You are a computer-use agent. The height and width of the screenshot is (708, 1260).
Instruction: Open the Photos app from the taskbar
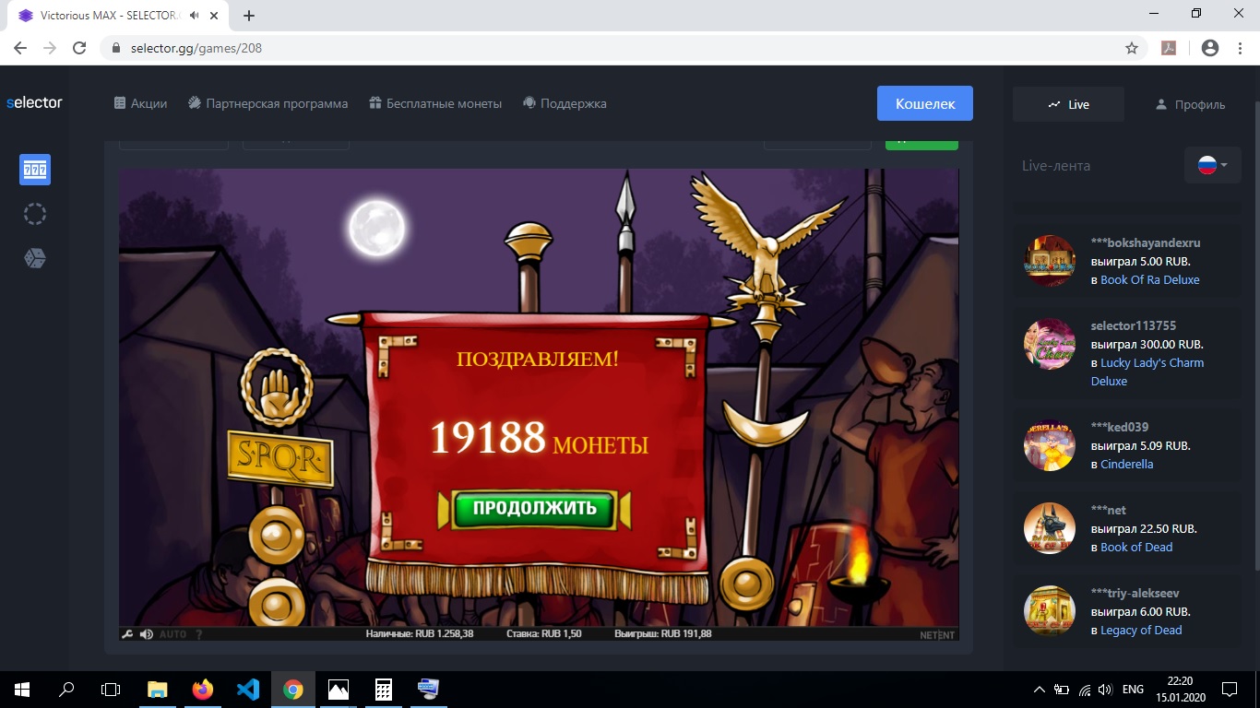tap(339, 690)
